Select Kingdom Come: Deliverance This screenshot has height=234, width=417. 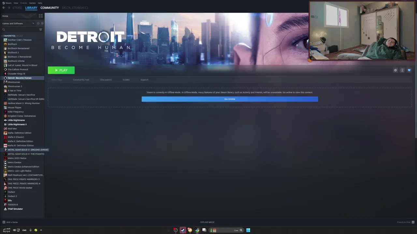22,116
